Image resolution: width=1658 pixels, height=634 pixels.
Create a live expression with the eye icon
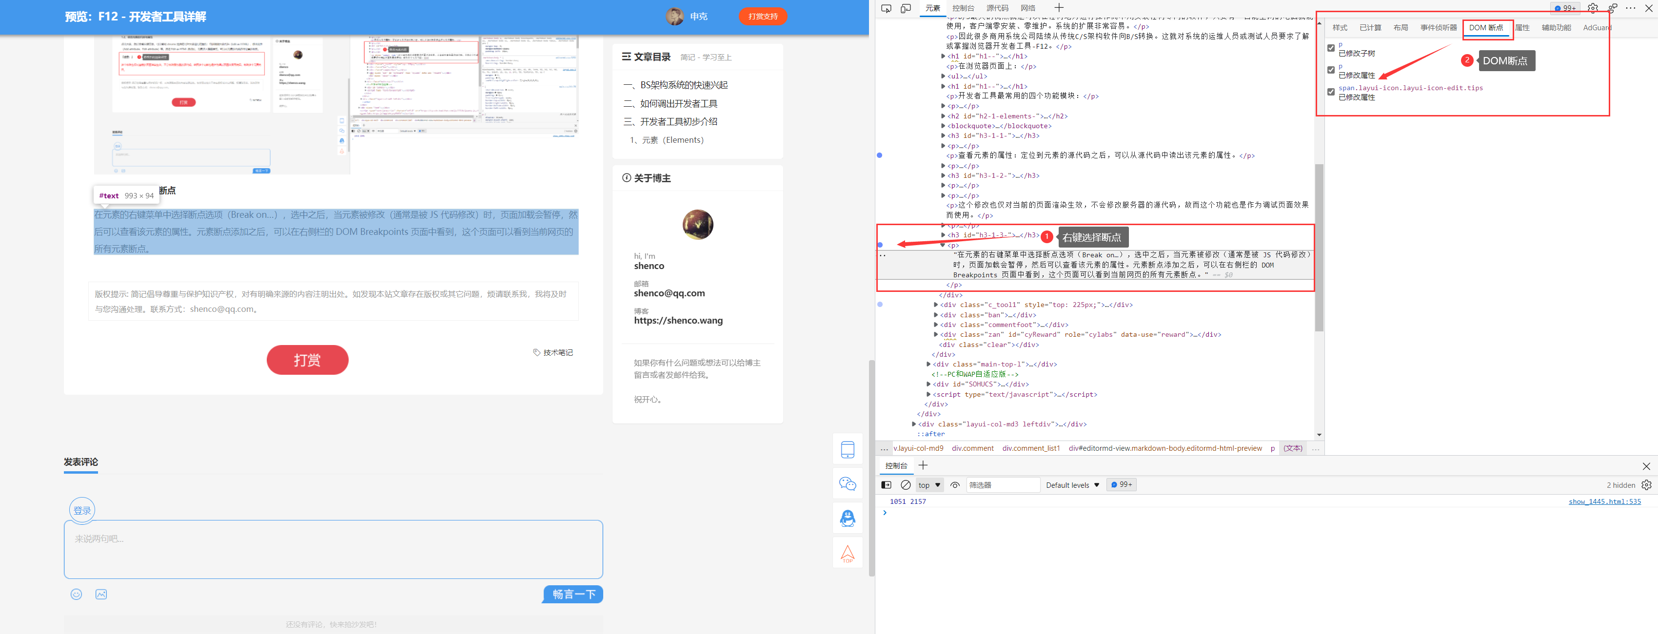click(955, 485)
